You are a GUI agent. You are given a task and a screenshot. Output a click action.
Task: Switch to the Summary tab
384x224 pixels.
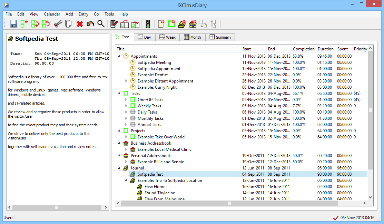[x=220, y=37]
